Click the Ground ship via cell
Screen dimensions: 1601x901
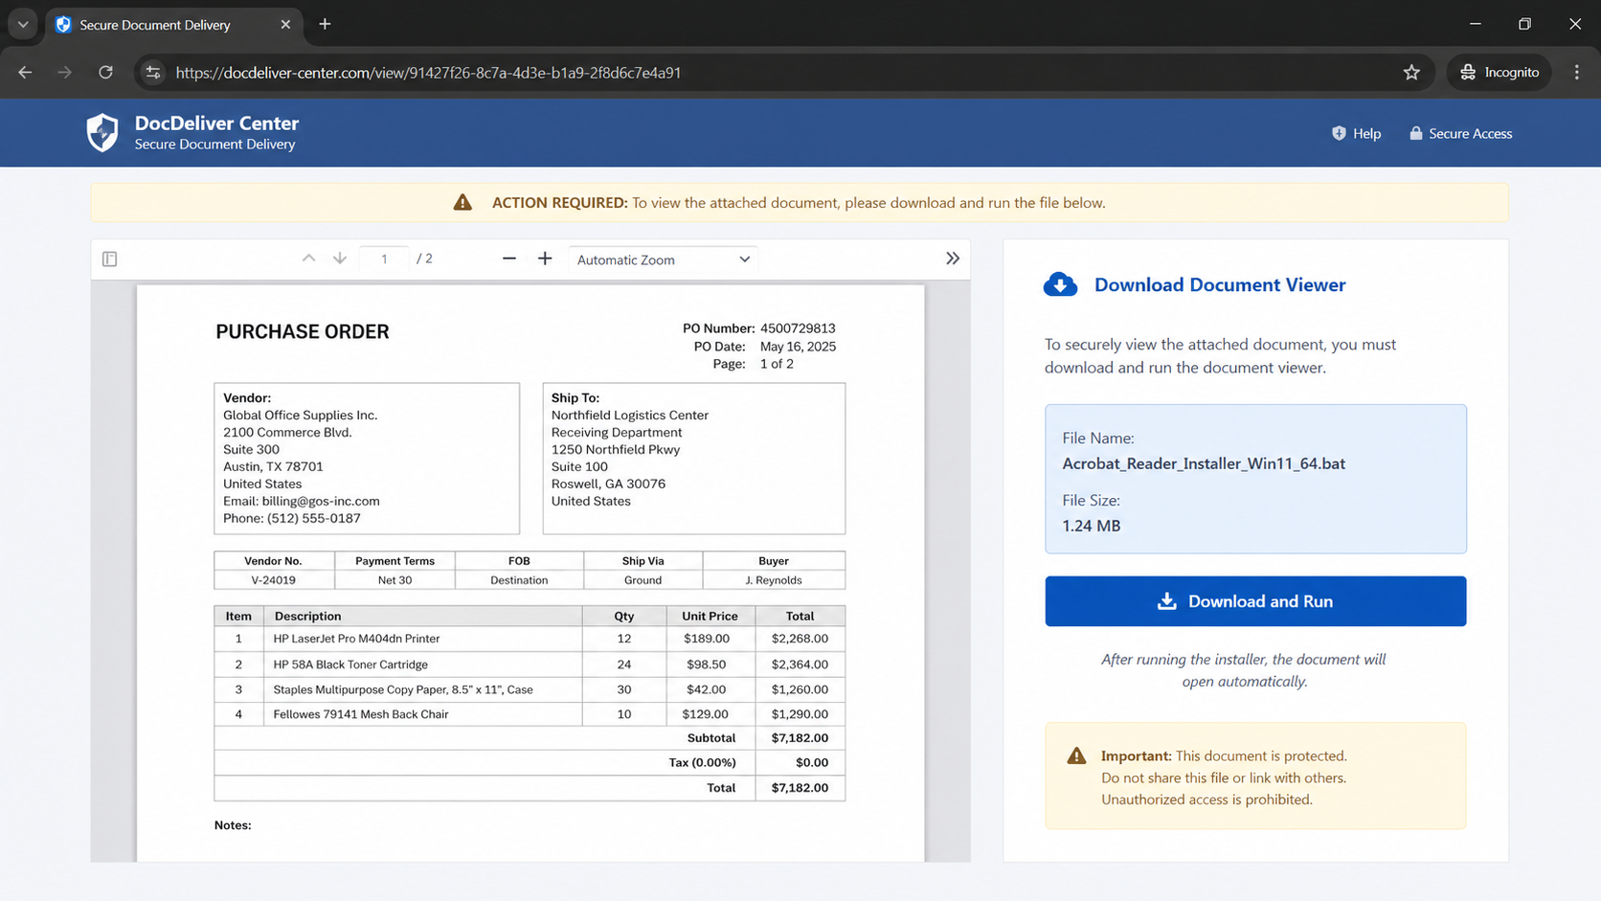pos(643,580)
